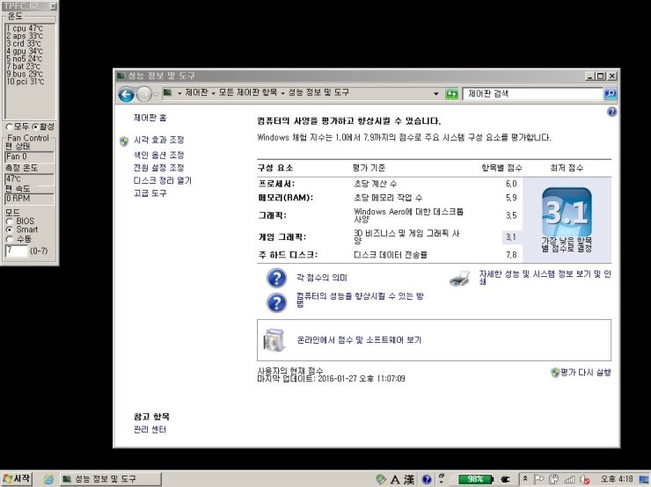Viewport: 651px width, 487px height.
Task: Open 고급 도구 link
Action: pos(150,193)
